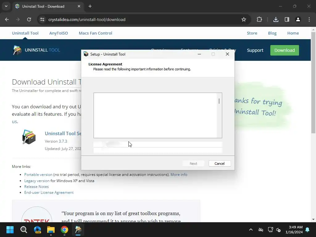
Task: Launch the Edge preview taskbar icon
Action: tap(37, 230)
